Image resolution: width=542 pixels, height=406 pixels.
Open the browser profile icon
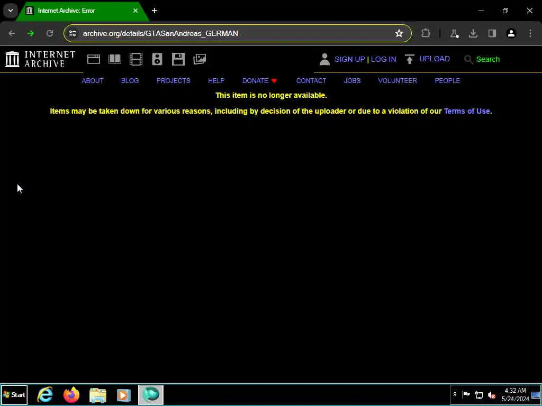[511, 33]
